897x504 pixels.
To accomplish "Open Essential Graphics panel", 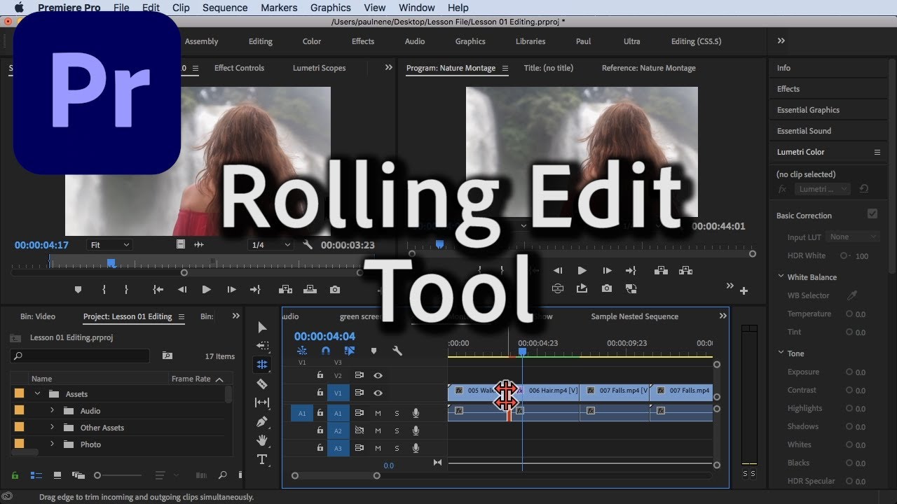I will point(808,110).
